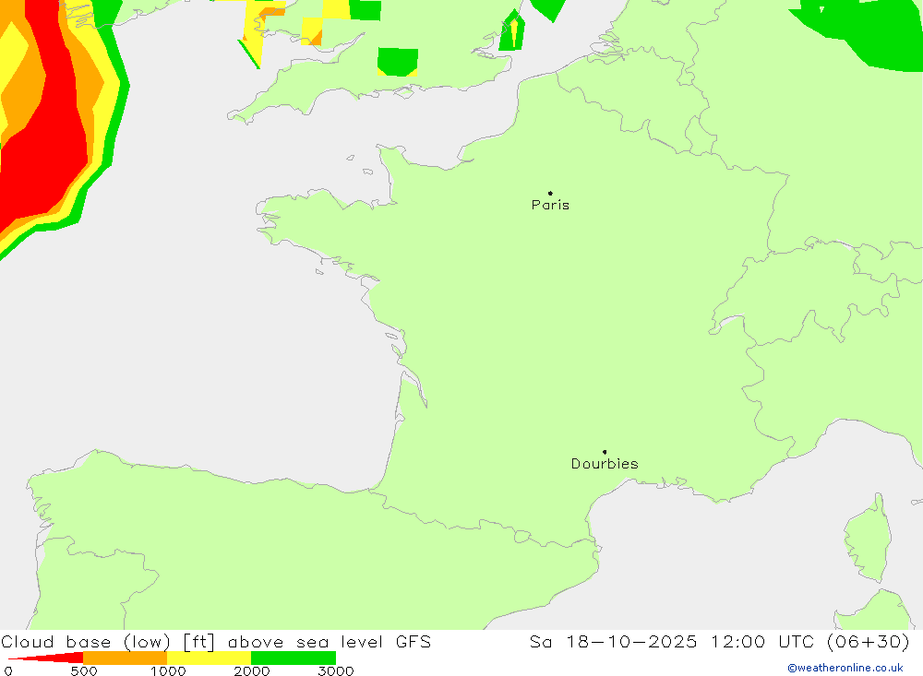Click the 'Sa 18-10-2025 12:00 UTC' timestamp
The height and width of the screenshot is (676, 923).
pyautogui.click(x=672, y=641)
